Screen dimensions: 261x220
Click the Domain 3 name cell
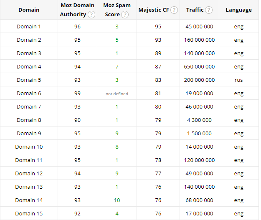tap(29, 53)
